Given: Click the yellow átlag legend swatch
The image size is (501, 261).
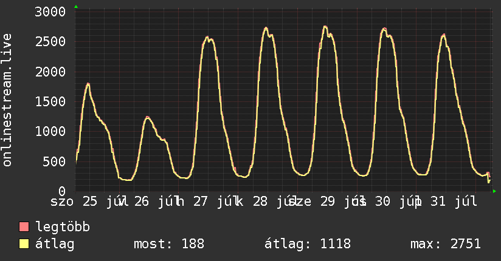Looking at the screenshot, I should [x=24, y=244].
